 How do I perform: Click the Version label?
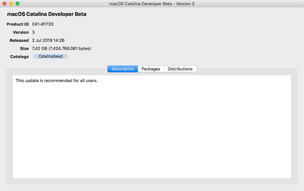pyautogui.click(x=21, y=32)
